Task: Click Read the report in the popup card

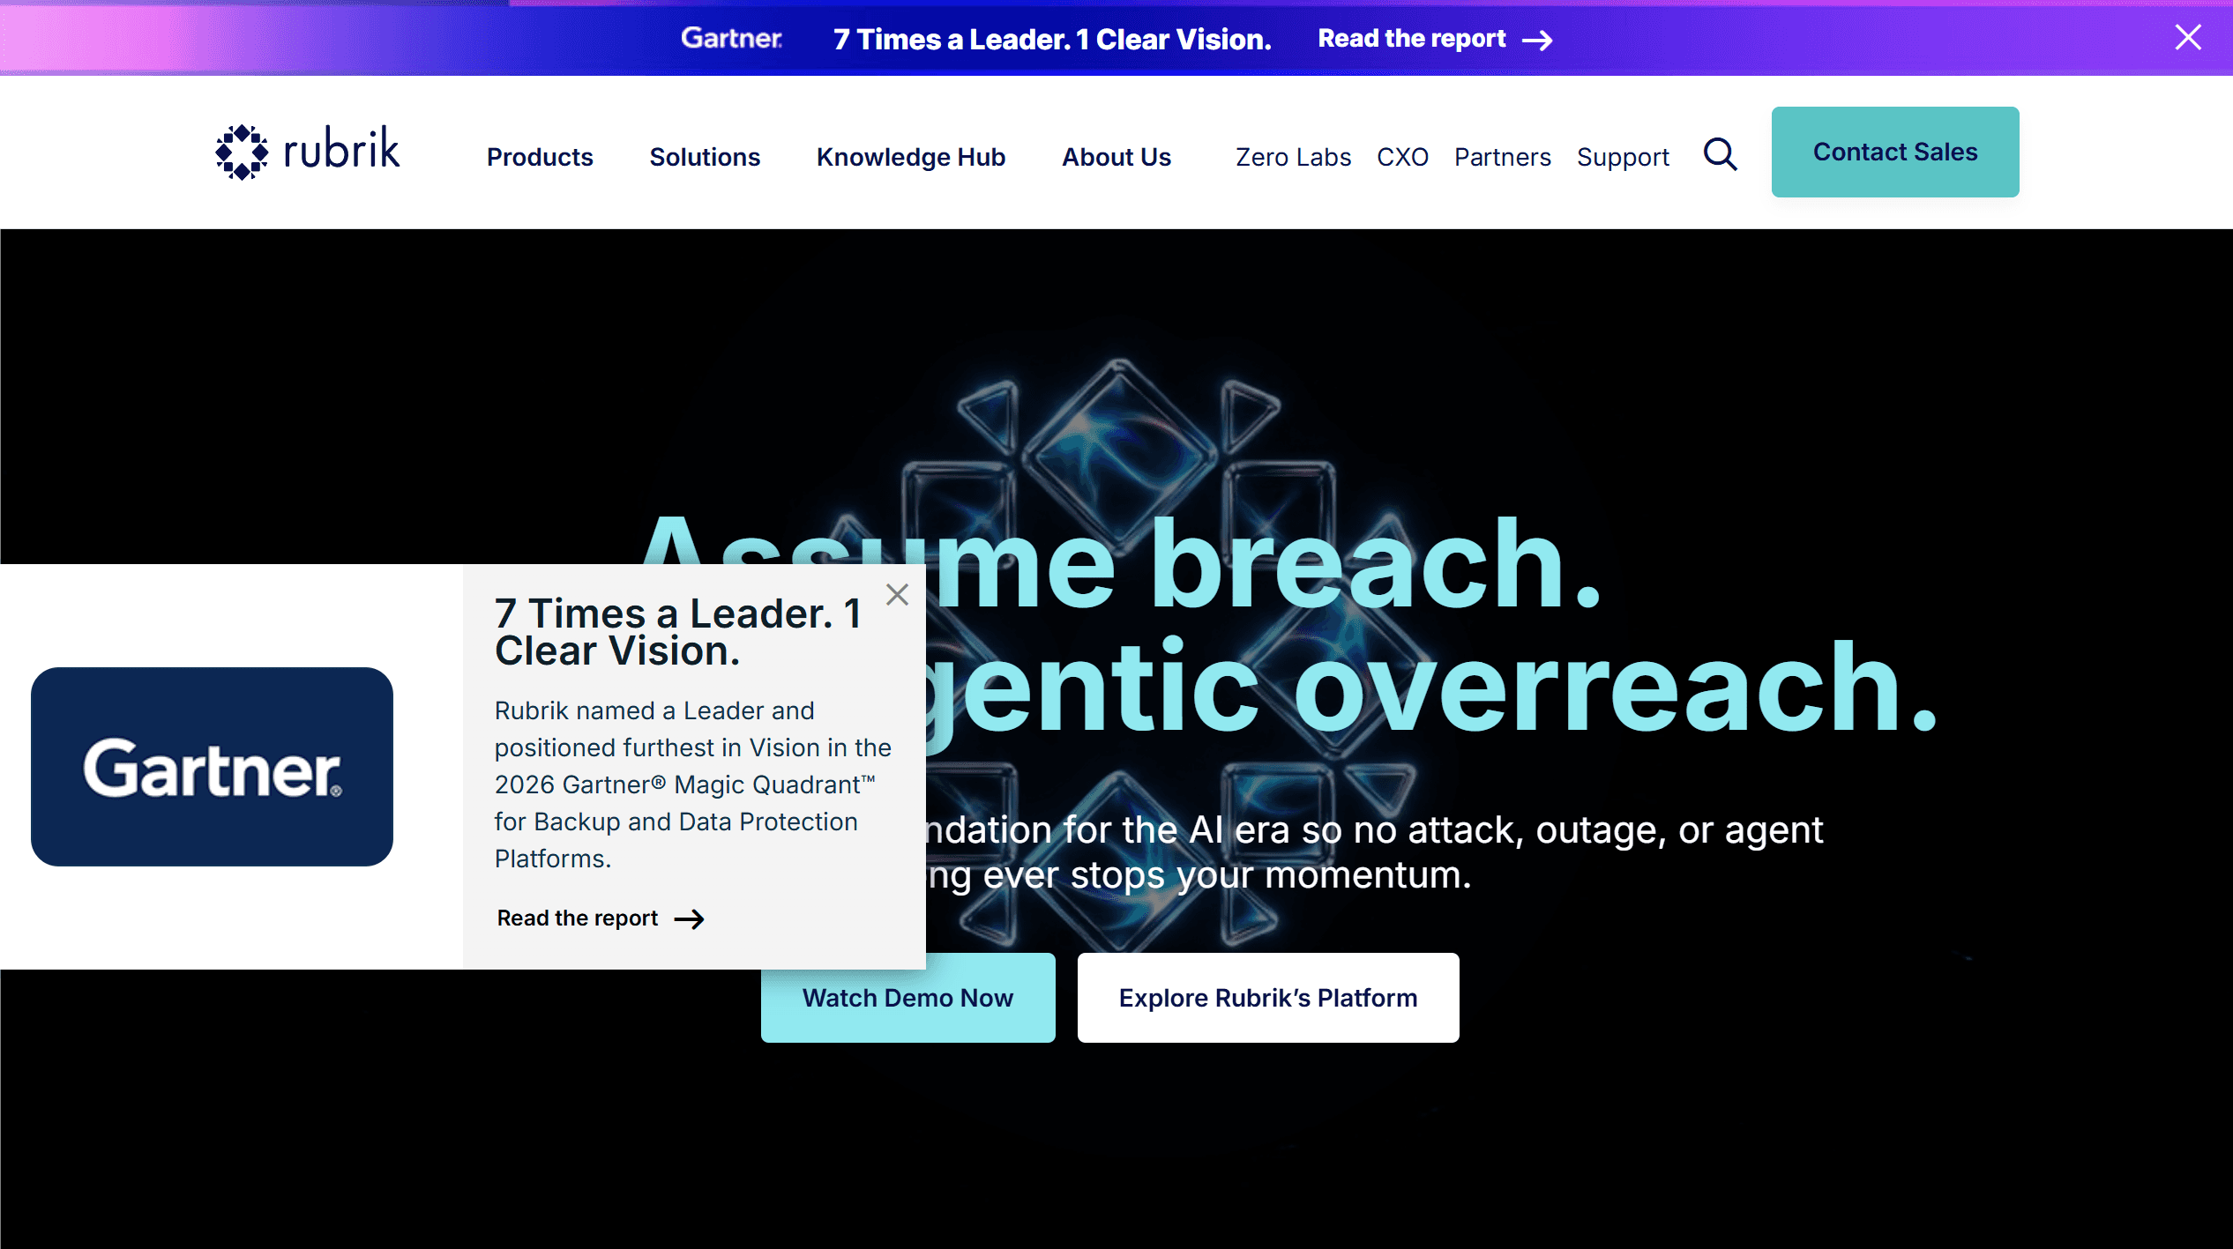Action: click(x=578, y=918)
